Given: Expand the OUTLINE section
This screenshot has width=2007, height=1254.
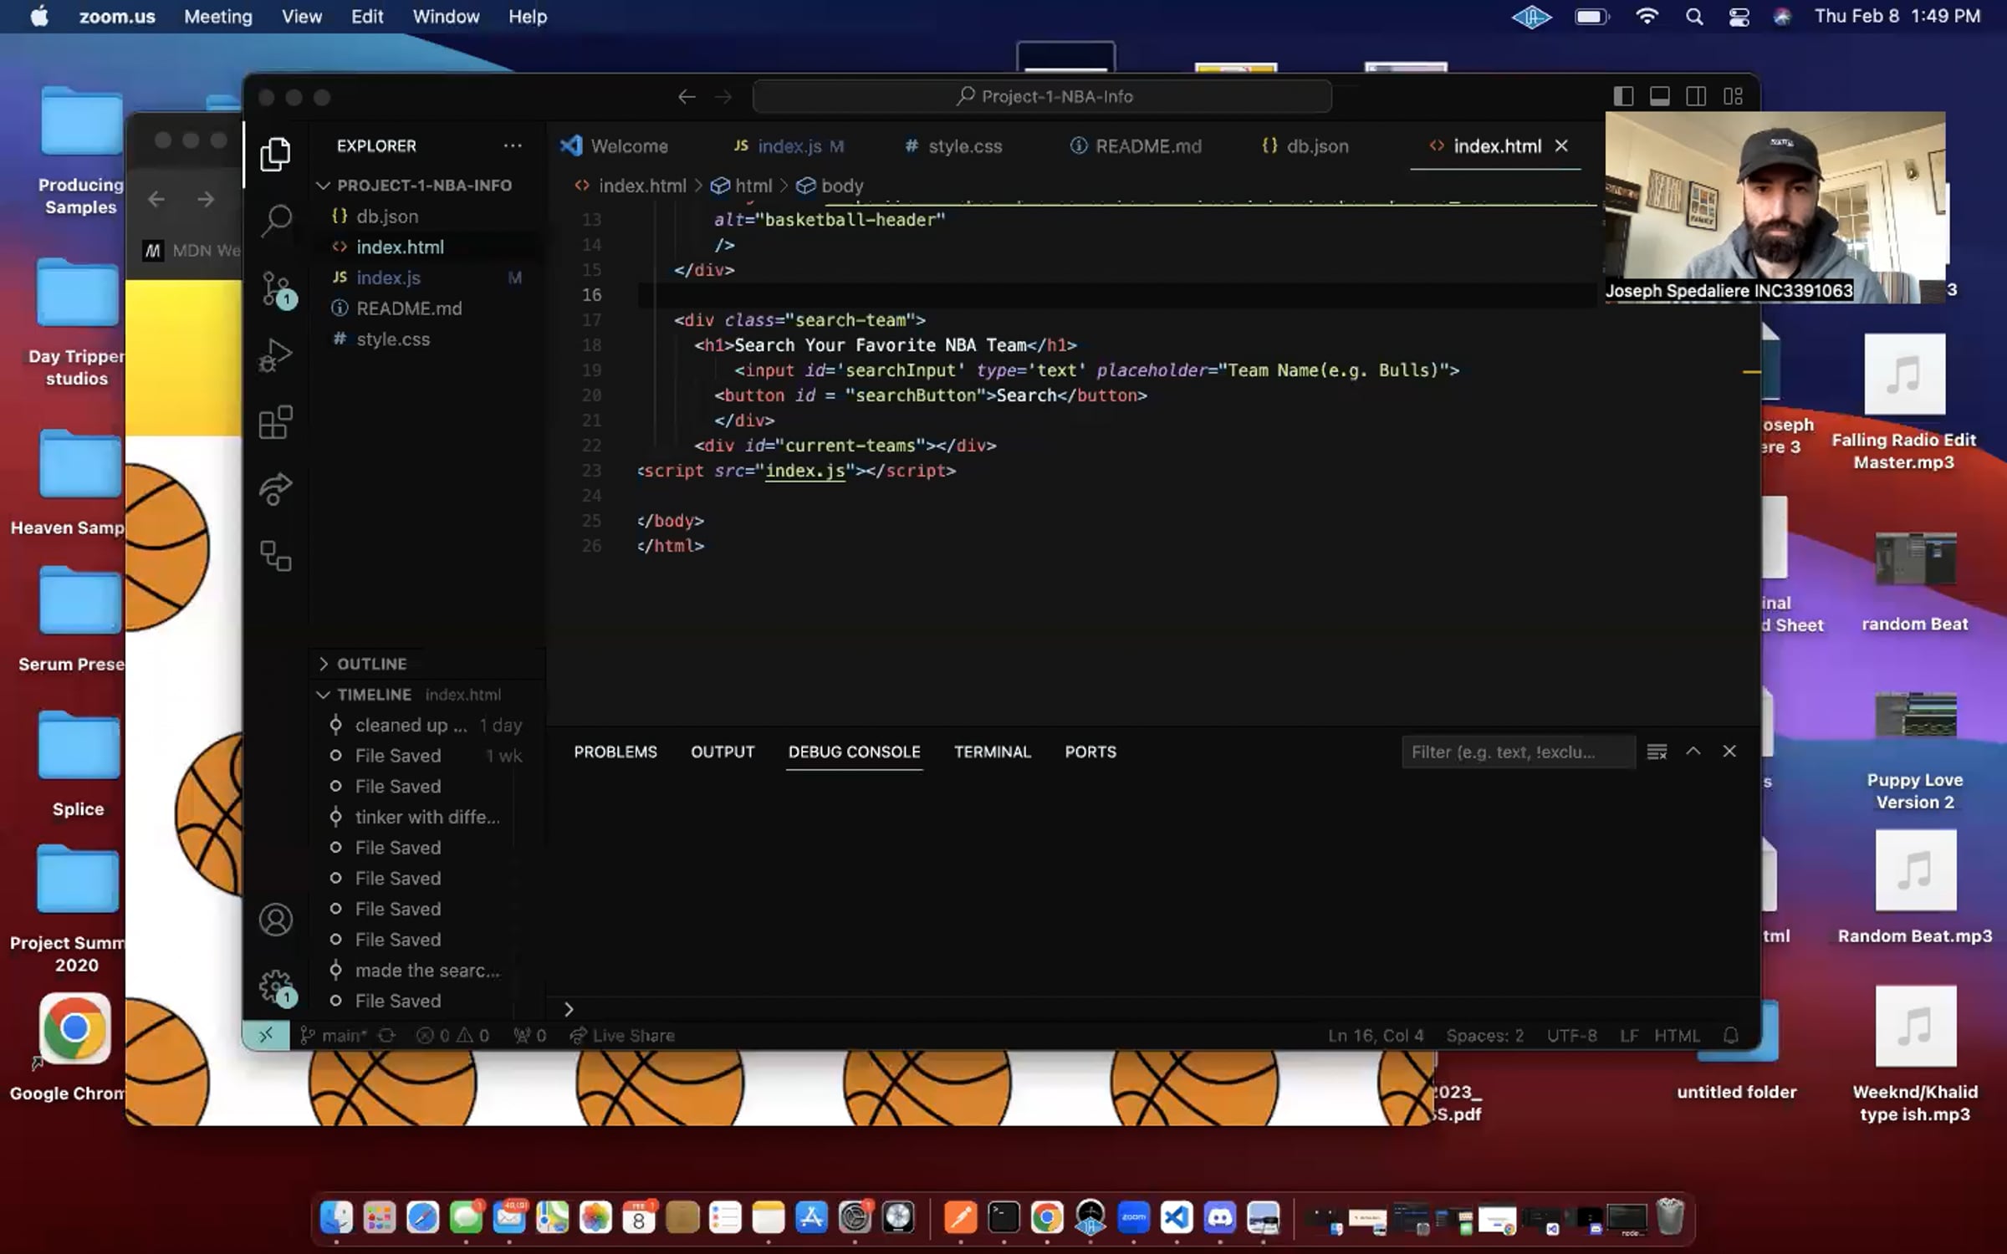Looking at the screenshot, I should pos(371,663).
